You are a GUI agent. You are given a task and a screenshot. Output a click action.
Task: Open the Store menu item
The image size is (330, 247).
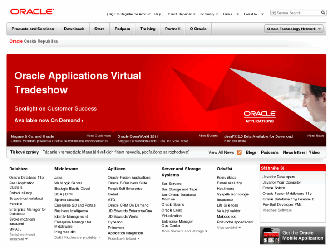(99, 29)
